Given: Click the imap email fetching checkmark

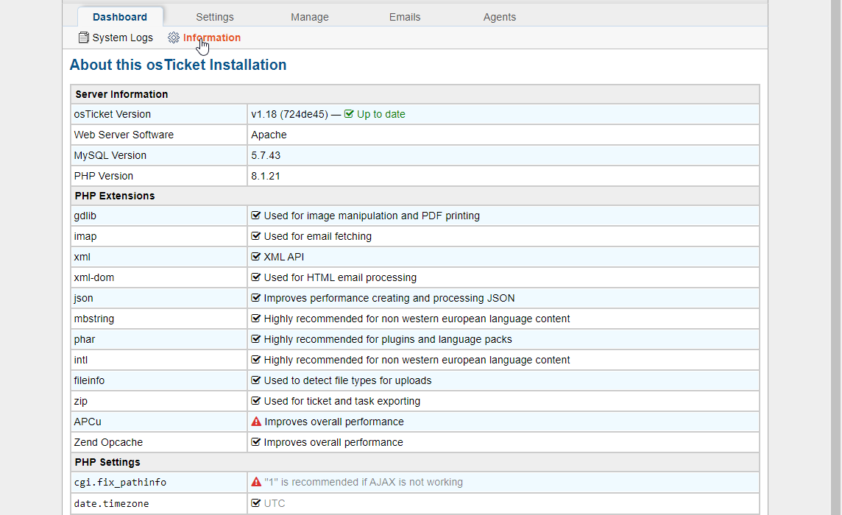Looking at the screenshot, I should pos(256,236).
